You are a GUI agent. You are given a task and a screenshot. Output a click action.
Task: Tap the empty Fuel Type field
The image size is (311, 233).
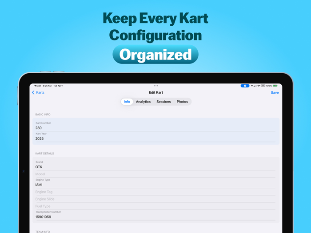(x=155, y=206)
